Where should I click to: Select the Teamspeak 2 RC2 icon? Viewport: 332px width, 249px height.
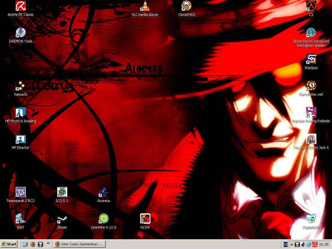pyautogui.click(x=21, y=192)
